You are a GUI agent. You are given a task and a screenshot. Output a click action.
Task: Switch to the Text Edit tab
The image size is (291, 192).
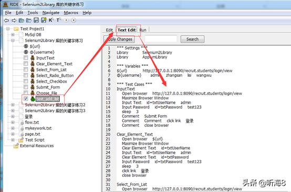pyautogui.click(x=127, y=30)
